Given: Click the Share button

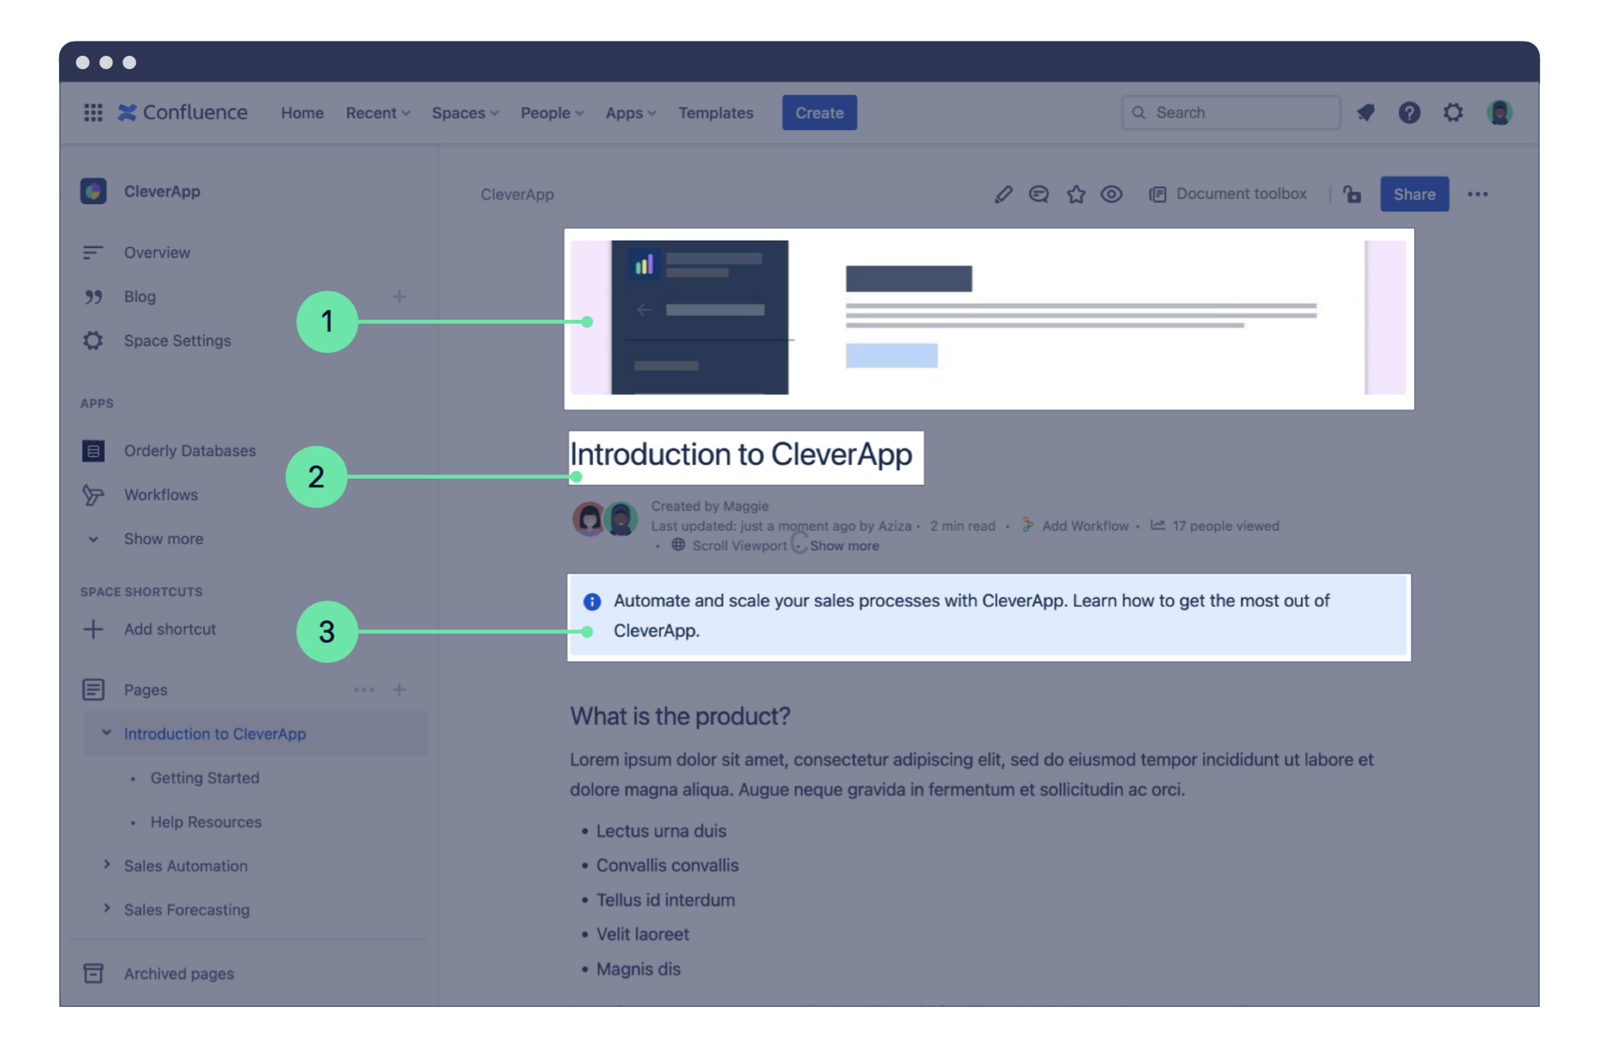Looking at the screenshot, I should (1413, 192).
